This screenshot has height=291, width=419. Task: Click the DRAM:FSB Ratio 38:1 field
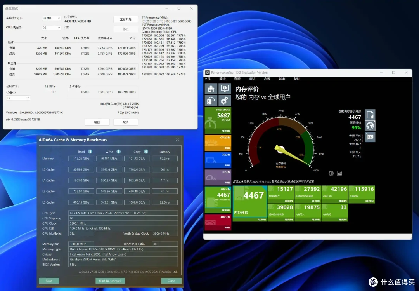pyautogui.click(x=165, y=244)
